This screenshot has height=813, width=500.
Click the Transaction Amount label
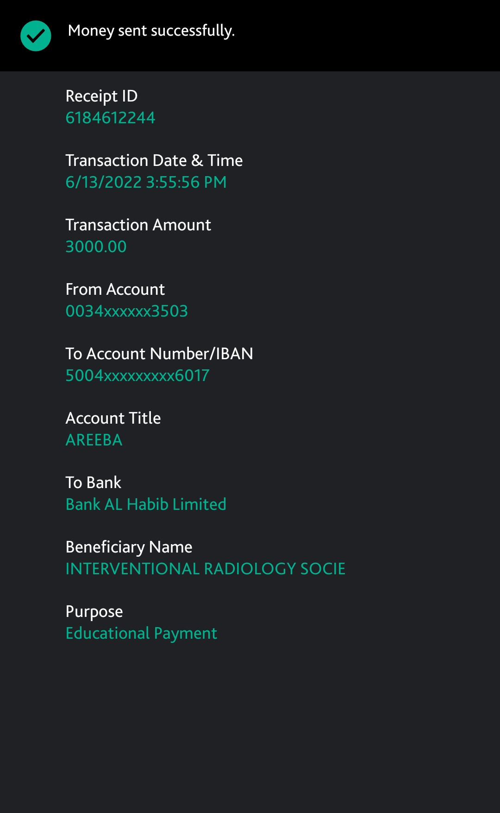point(138,225)
